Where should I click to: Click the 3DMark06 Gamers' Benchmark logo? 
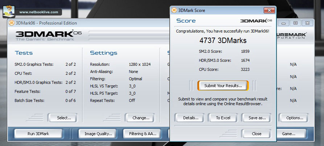click(x=49, y=36)
